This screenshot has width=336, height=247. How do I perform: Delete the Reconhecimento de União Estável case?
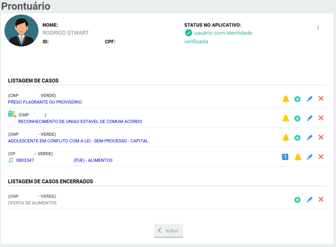[321, 118]
